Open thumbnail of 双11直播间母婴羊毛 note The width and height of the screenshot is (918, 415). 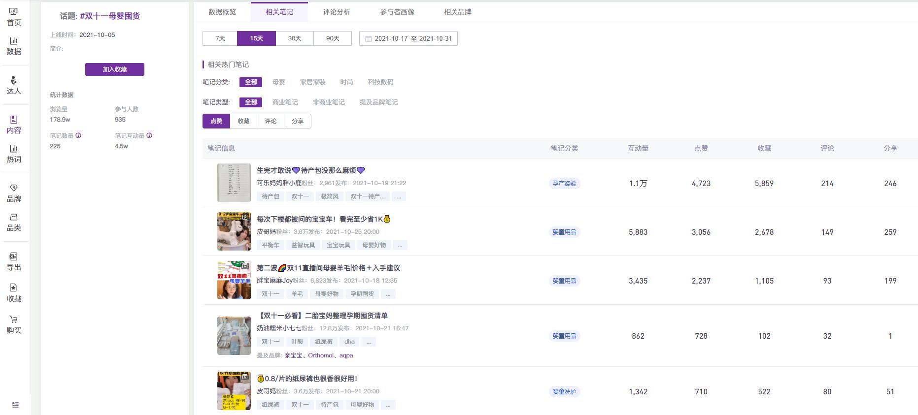pyautogui.click(x=234, y=281)
